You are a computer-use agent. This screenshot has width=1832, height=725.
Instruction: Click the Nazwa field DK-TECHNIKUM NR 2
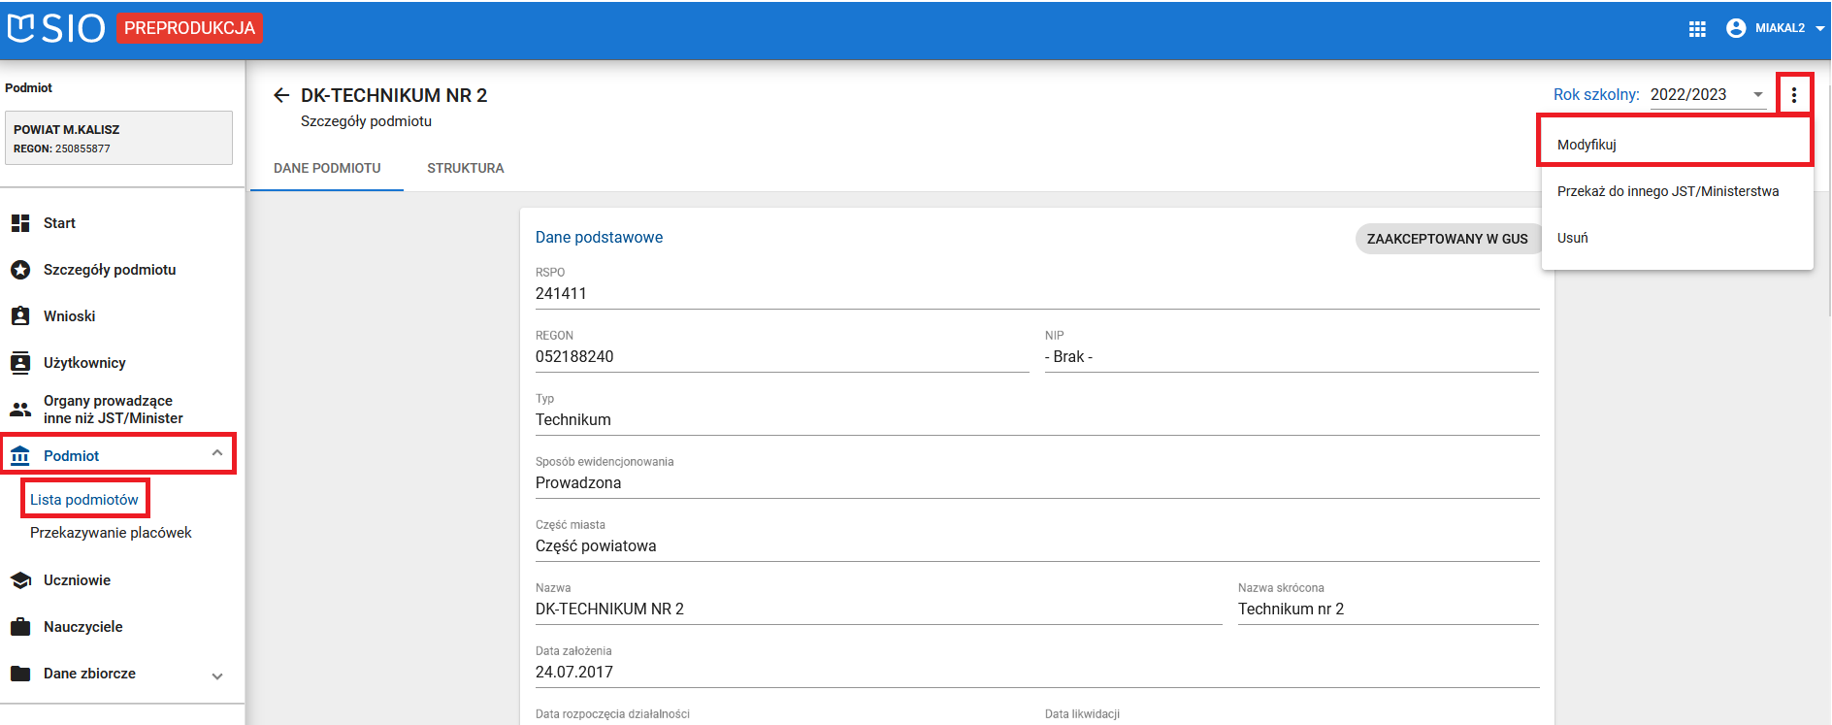(879, 610)
